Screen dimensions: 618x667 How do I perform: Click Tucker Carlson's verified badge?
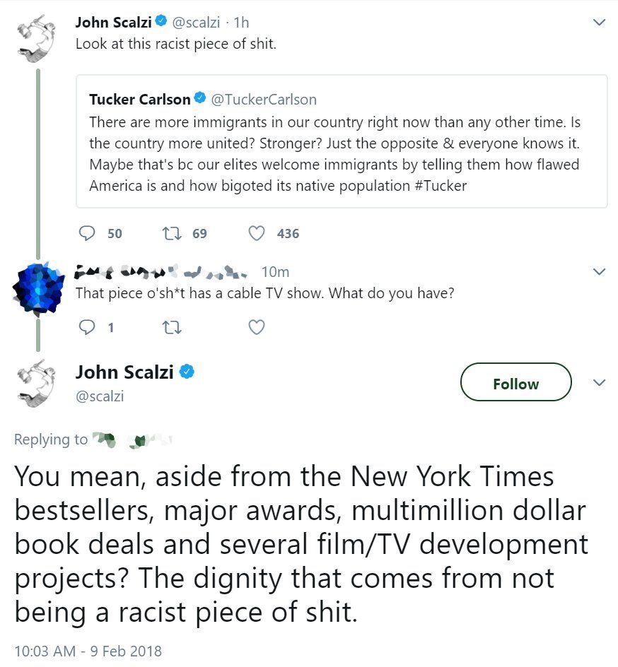click(200, 99)
